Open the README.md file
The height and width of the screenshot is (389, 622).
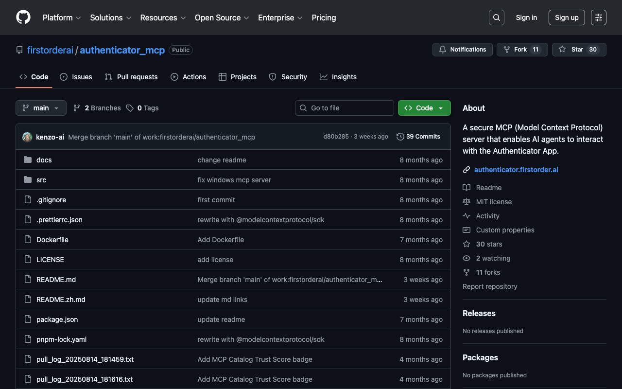click(x=56, y=280)
